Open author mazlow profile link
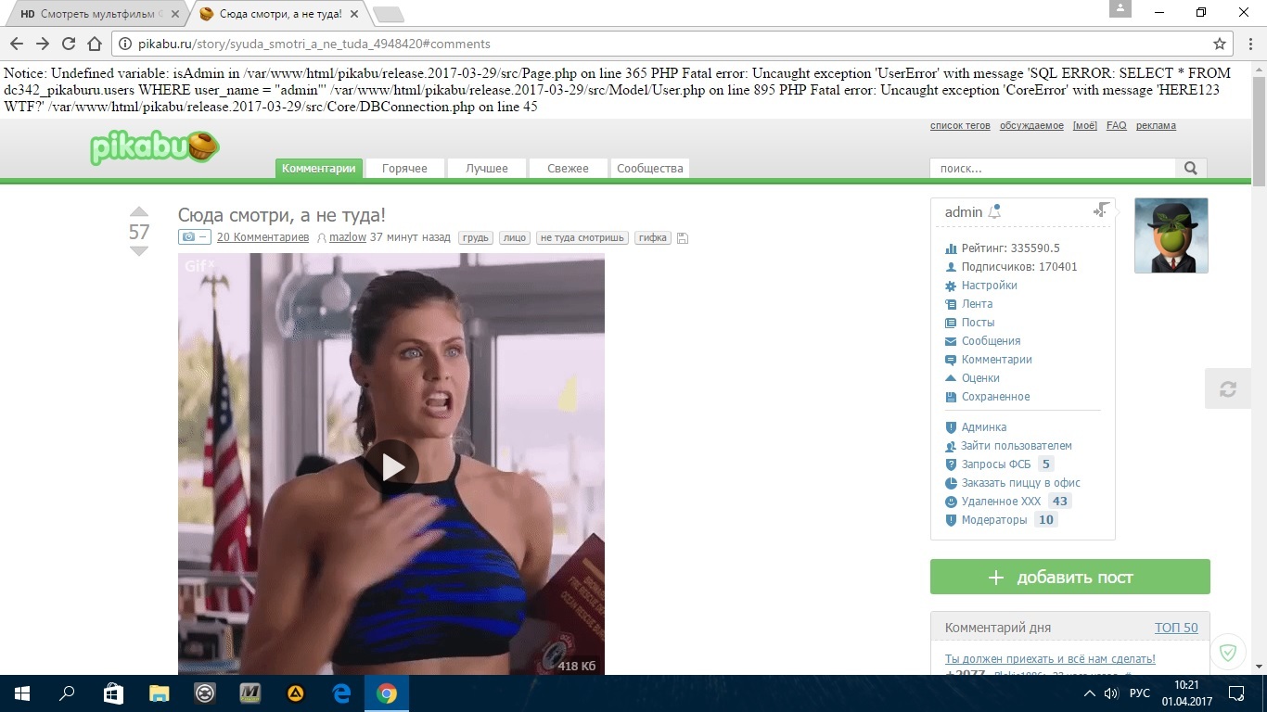This screenshot has height=712, width=1267. pyautogui.click(x=348, y=237)
